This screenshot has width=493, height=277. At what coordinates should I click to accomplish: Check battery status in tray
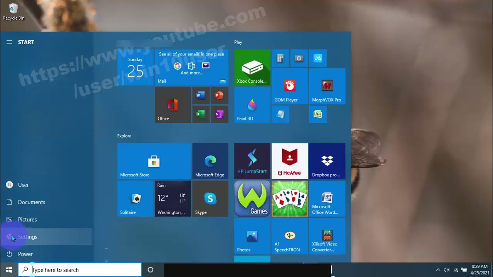[x=464, y=270]
